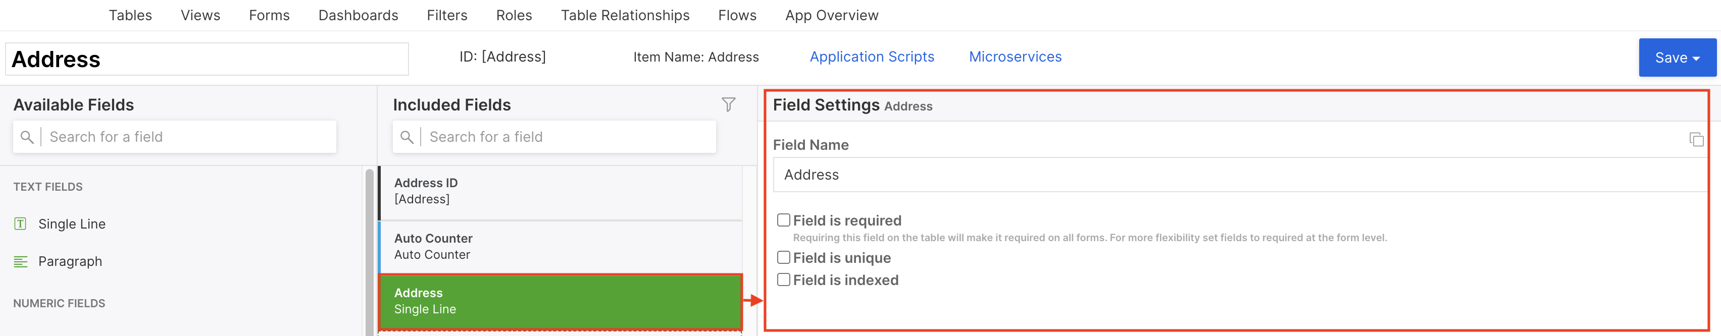Switch to the Views tab
The width and height of the screenshot is (1721, 336).
[200, 15]
